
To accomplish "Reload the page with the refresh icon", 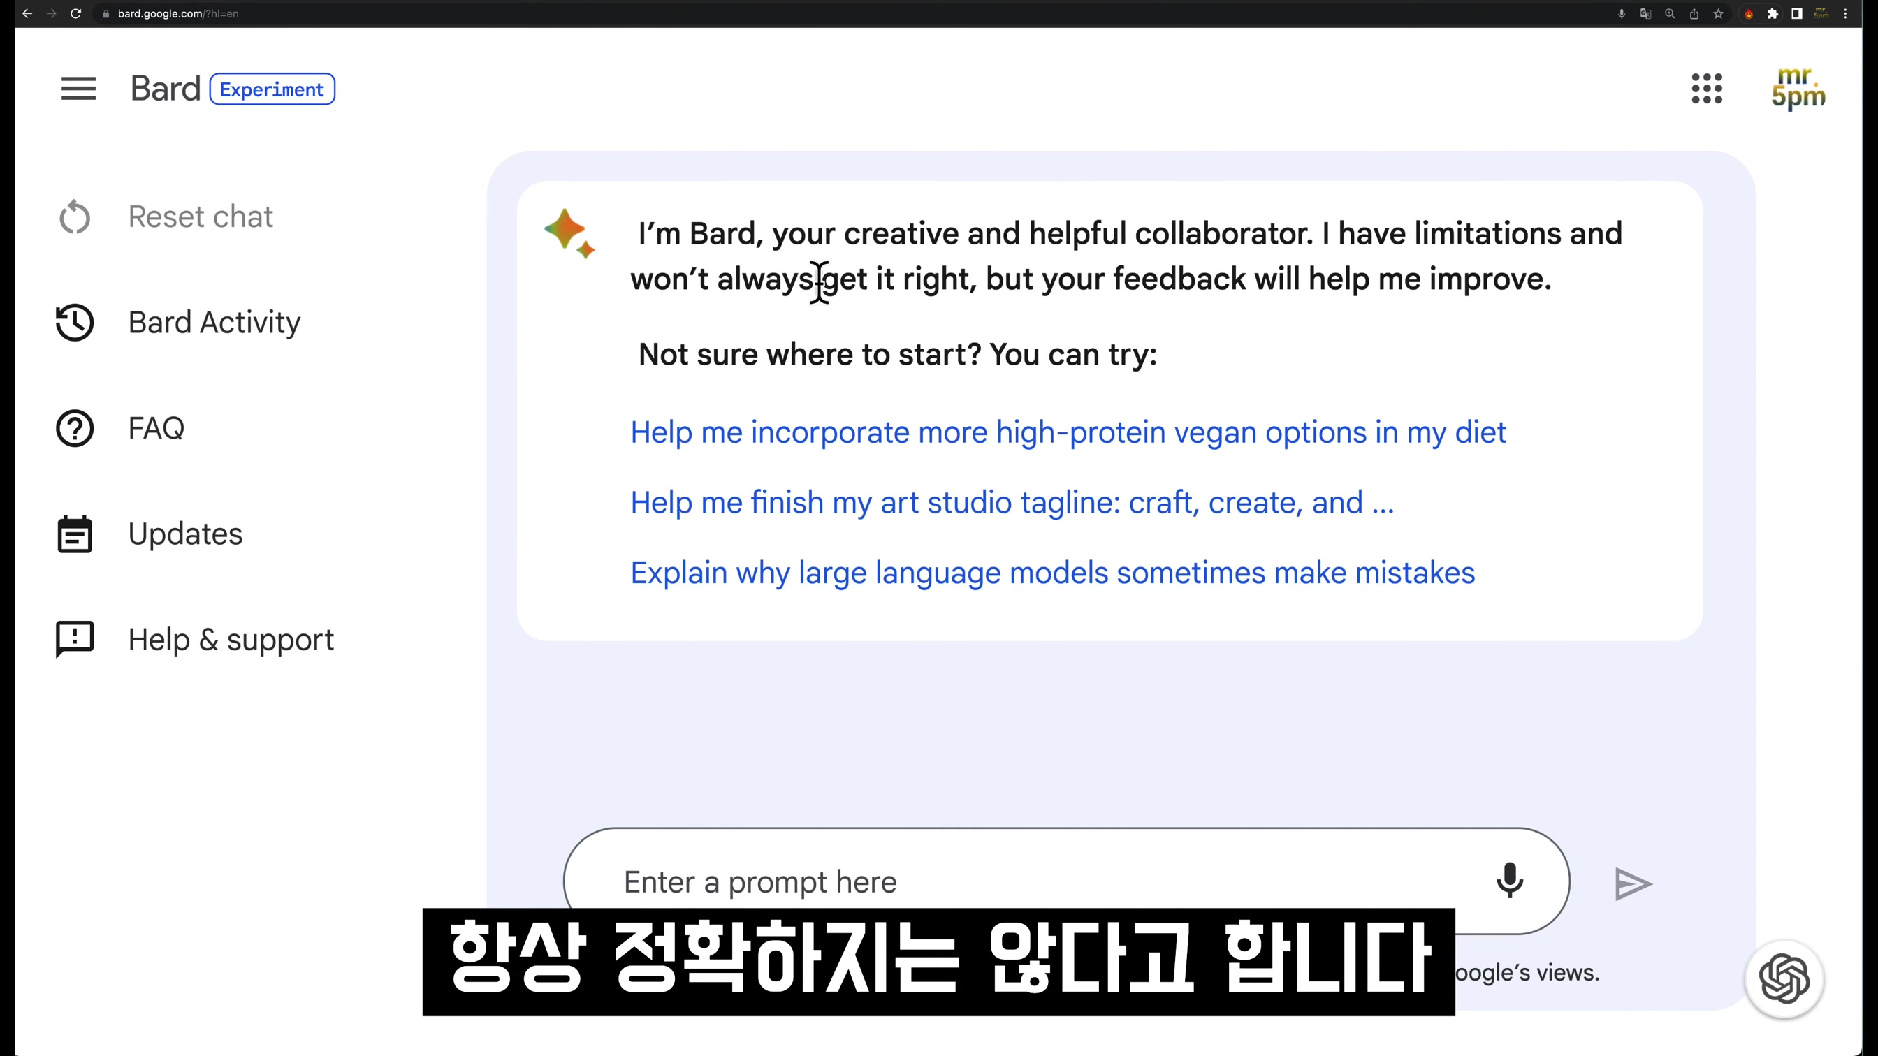I will click(x=76, y=13).
